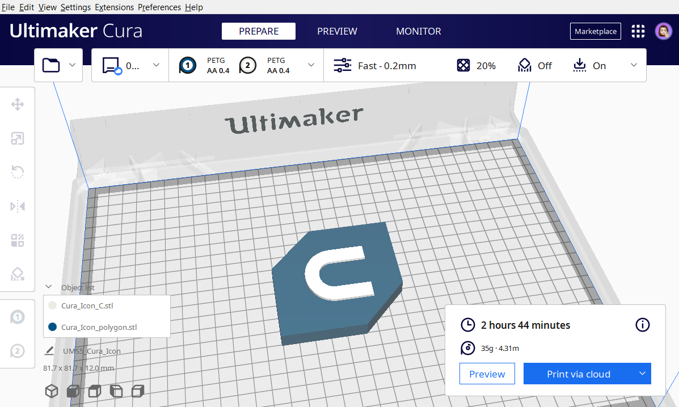Open the Extensions menu
The image size is (679, 407).
tap(115, 7)
